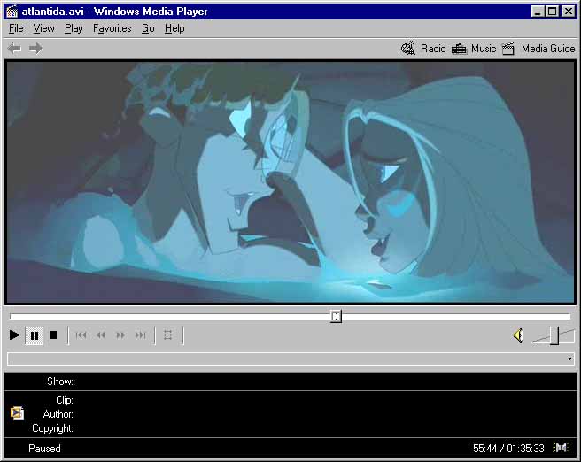Click the Preview icon beside Skip Forward

[168, 335]
